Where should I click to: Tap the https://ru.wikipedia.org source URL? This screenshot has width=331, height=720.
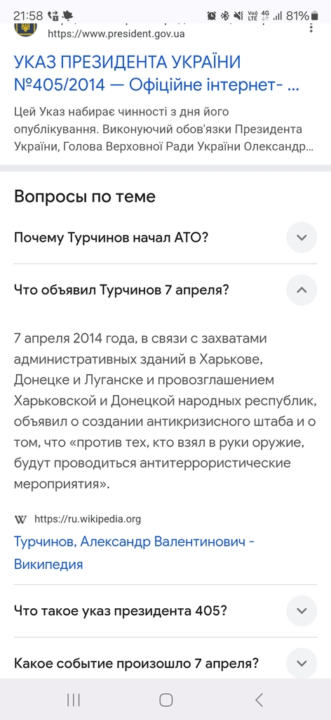tap(88, 520)
